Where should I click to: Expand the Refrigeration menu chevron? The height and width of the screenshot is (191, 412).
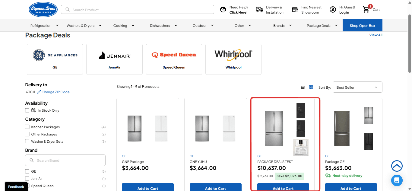(x=57, y=26)
